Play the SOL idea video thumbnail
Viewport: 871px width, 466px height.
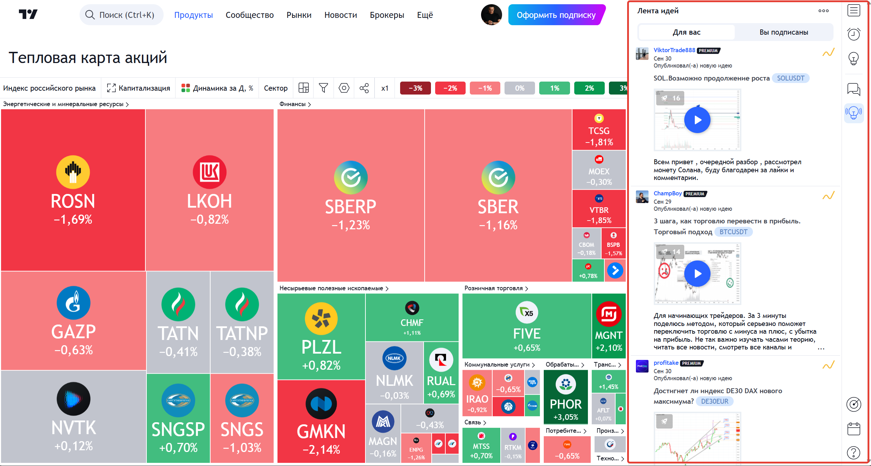click(x=697, y=120)
